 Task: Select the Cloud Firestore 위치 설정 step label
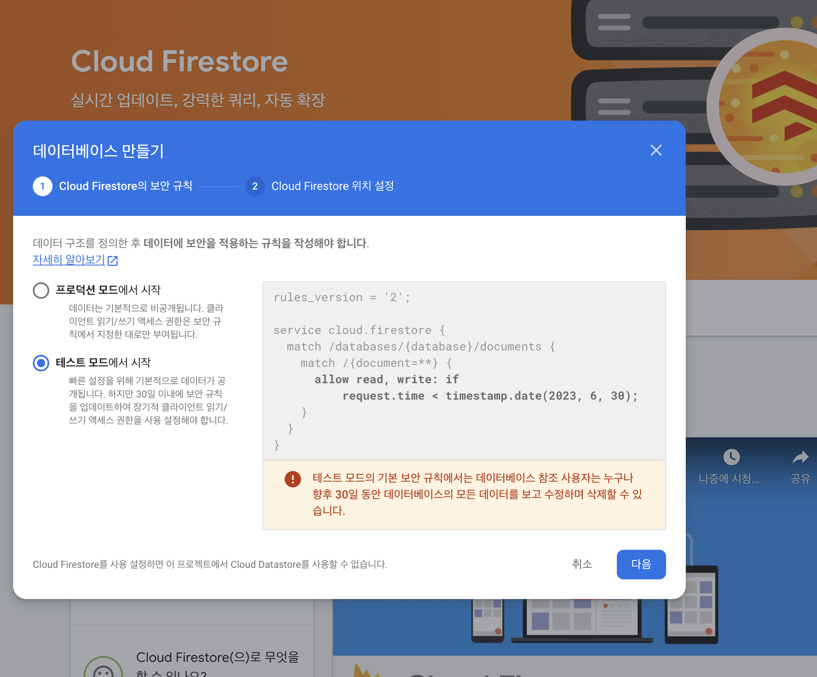332,186
